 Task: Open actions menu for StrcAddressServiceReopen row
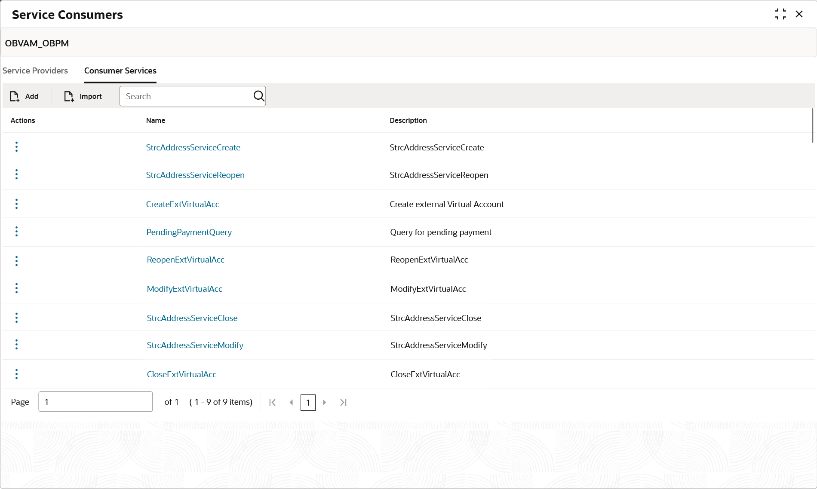[16, 174]
